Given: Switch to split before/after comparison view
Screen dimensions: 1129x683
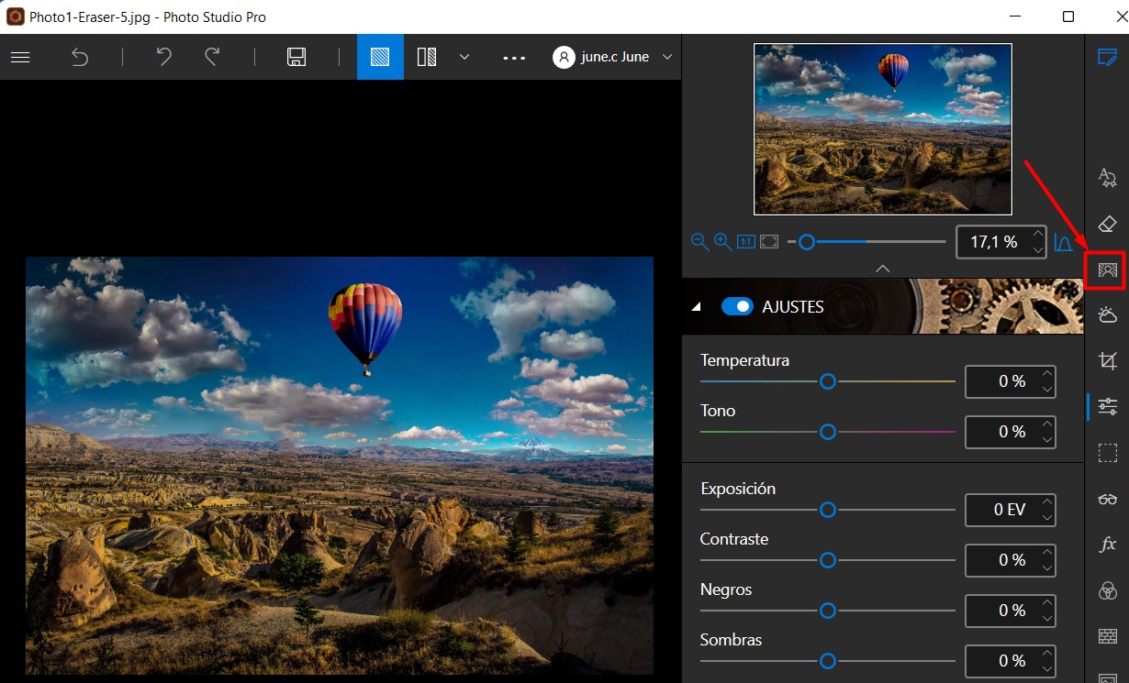Looking at the screenshot, I should (427, 57).
